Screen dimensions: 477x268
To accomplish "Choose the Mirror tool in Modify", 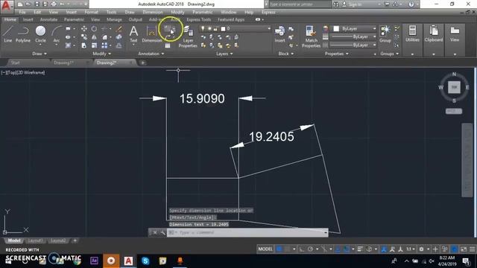I will click(x=95, y=37).
